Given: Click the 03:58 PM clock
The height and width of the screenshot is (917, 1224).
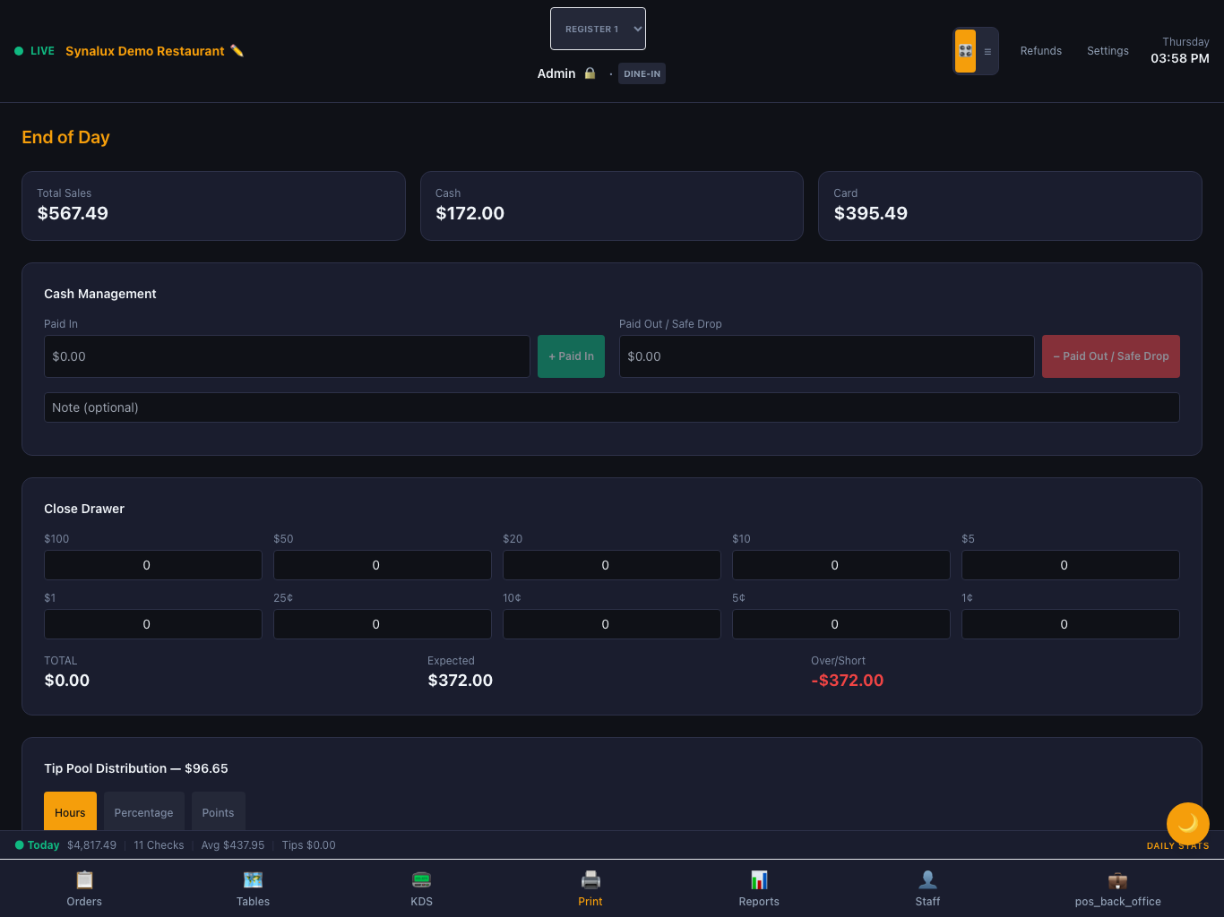Looking at the screenshot, I should tap(1180, 58).
